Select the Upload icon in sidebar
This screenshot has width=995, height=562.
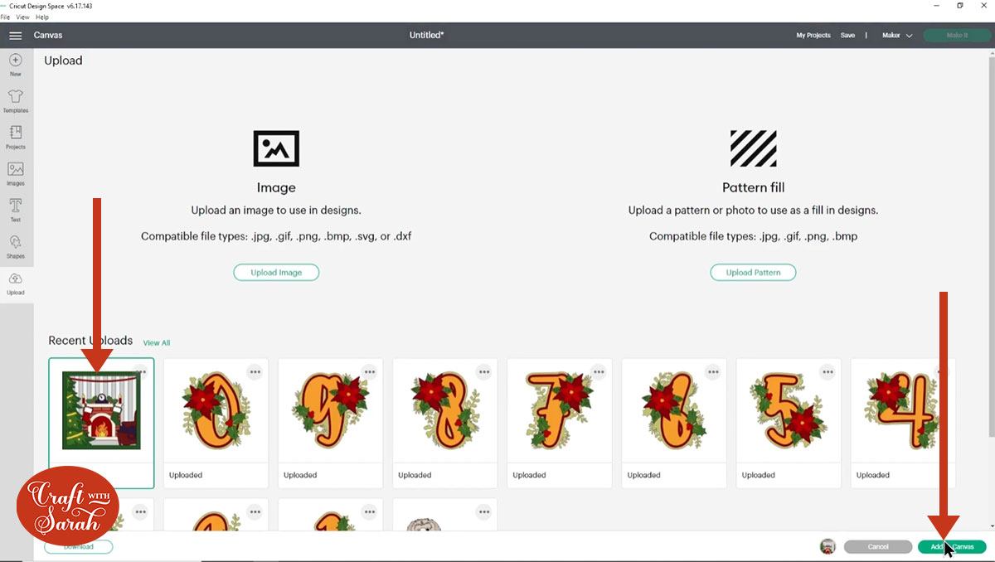[16, 283]
